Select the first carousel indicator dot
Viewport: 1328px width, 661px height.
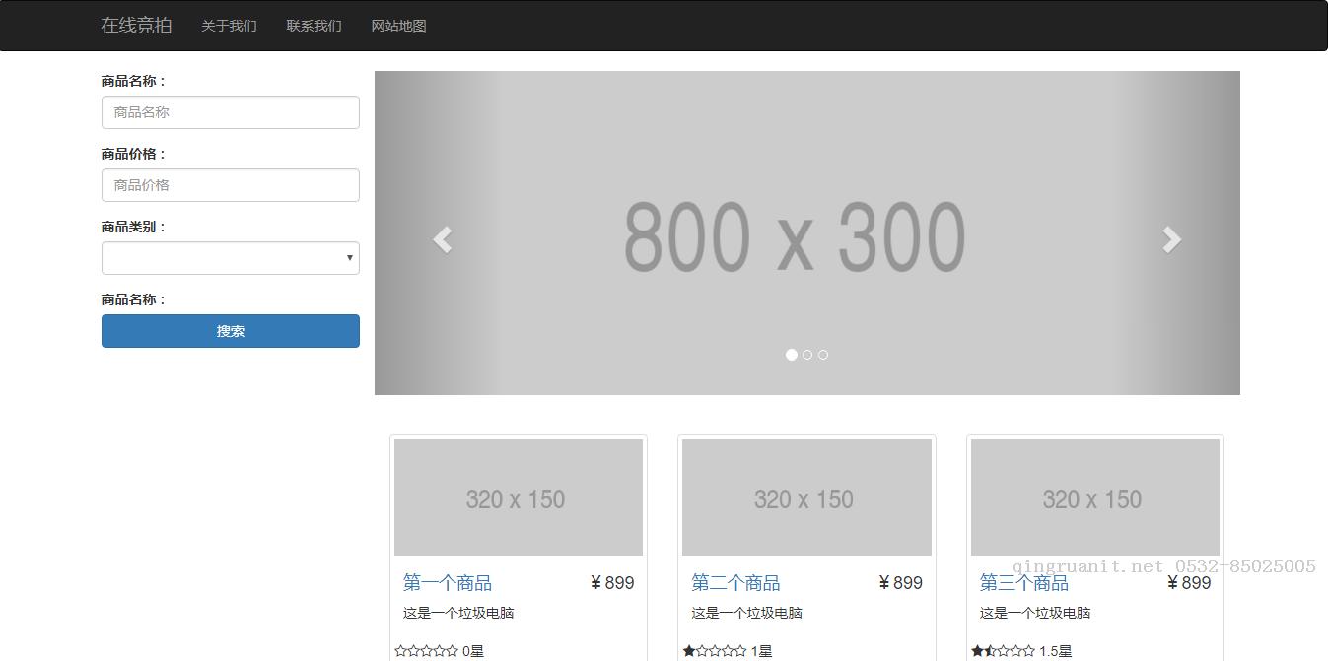(x=792, y=354)
